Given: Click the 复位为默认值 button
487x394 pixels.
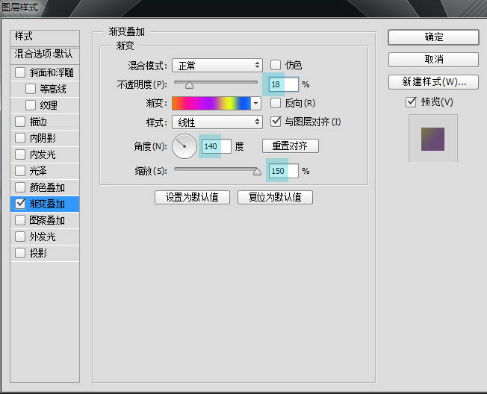Looking at the screenshot, I should pos(275,197).
